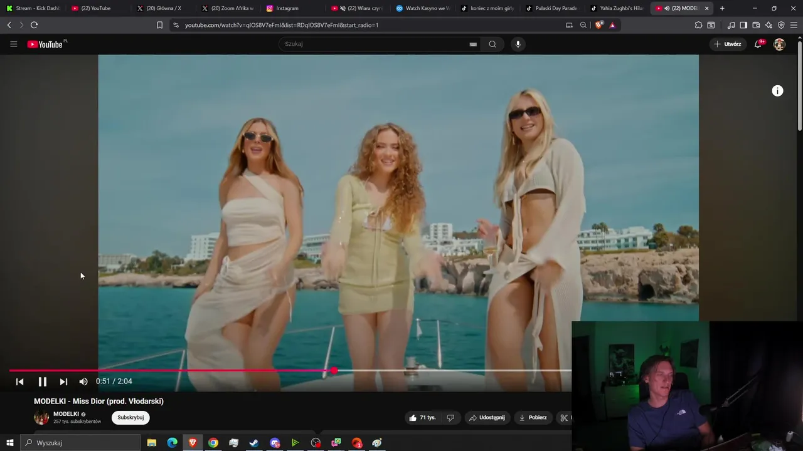This screenshot has height=451, width=803.
Task: Click the browser address bar URL
Action: click(282, 25)
